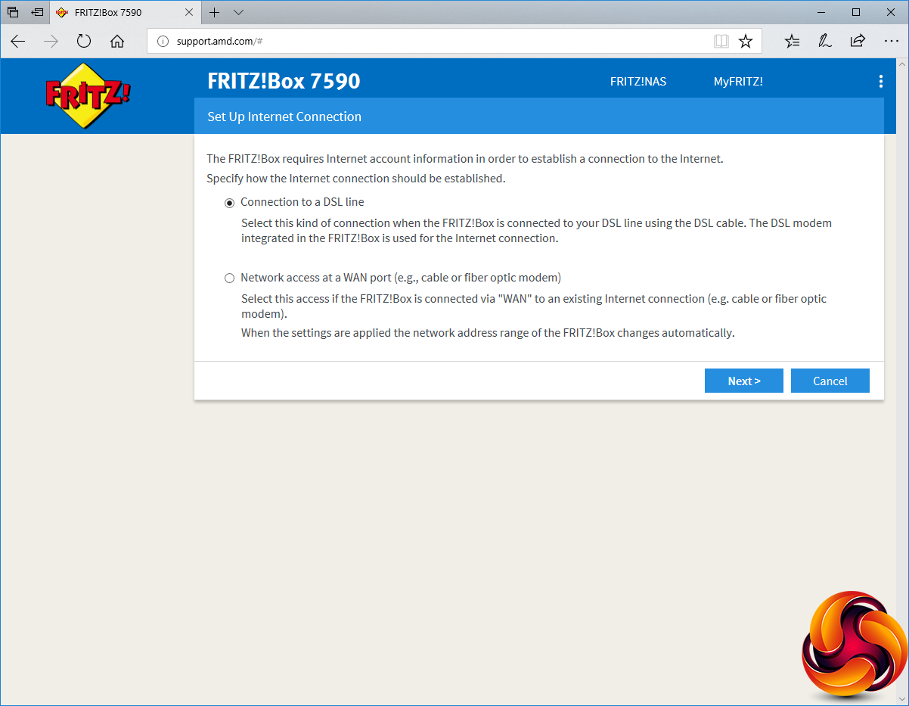
Task: Close the FRITZ!Box 7590 tab
Action: (x=190, y=13)
